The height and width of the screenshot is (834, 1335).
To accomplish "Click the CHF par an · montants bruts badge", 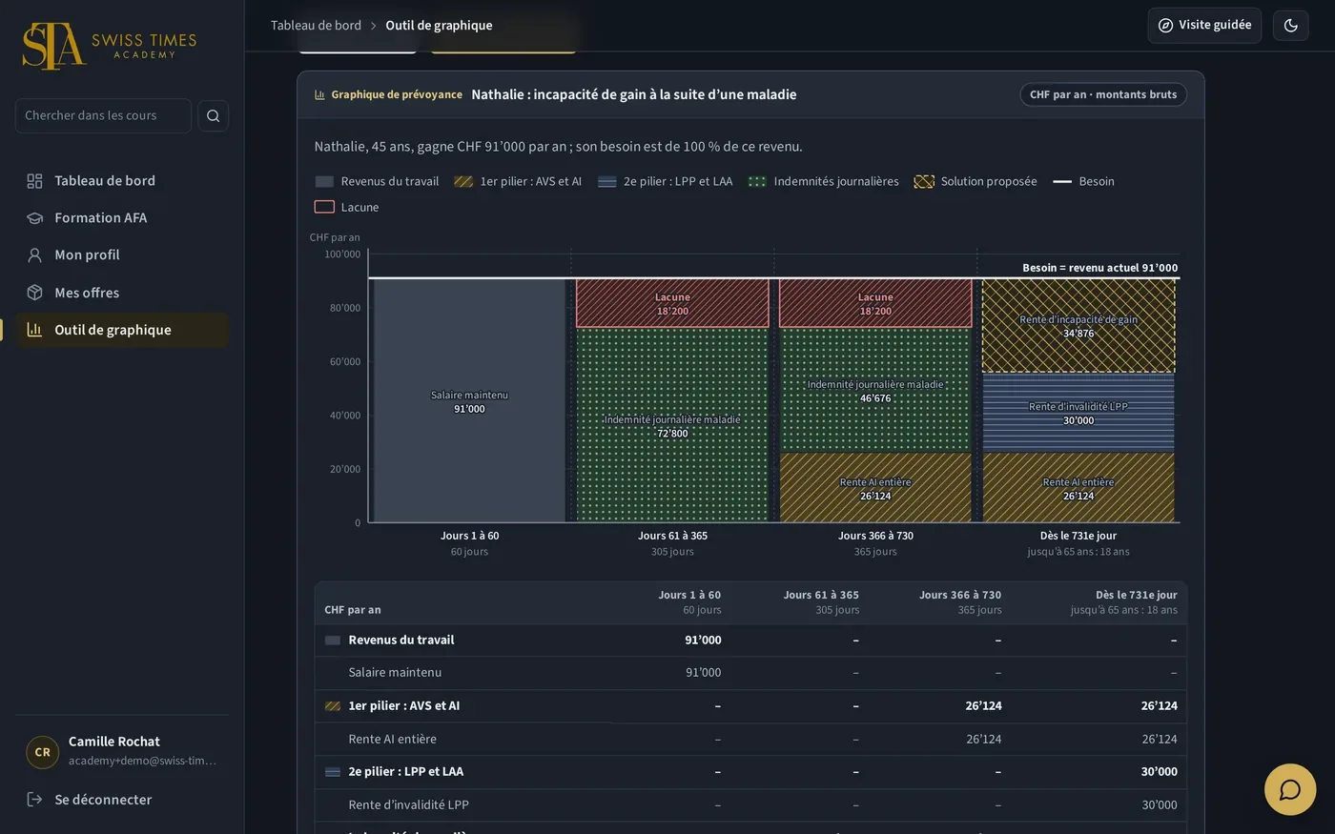I will click(x=1103, y=94).
